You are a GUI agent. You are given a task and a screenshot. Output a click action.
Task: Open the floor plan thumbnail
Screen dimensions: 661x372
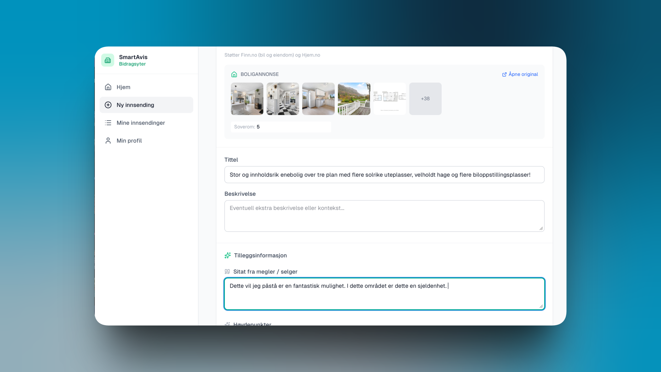[390, 99]
